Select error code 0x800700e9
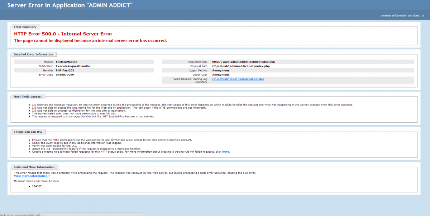This screenshot has width=430, height=216. (65, 74)
